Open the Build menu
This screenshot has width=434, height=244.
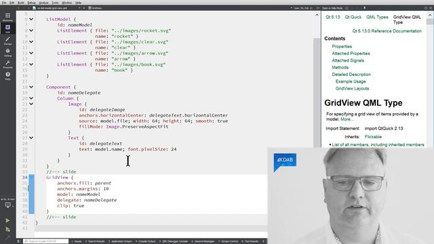[x=21, y=3]
